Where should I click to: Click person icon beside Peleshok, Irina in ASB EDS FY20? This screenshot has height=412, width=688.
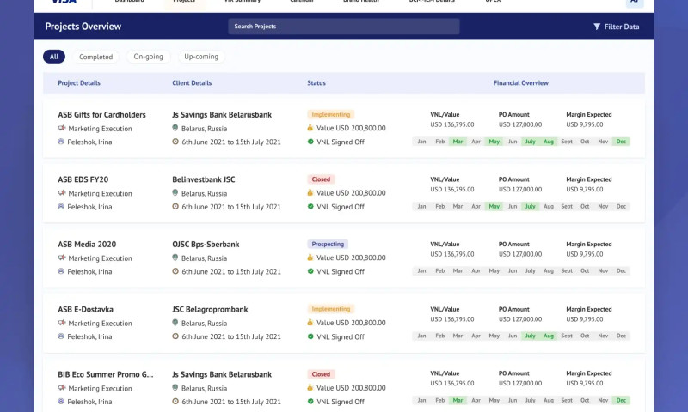point(61,207)
